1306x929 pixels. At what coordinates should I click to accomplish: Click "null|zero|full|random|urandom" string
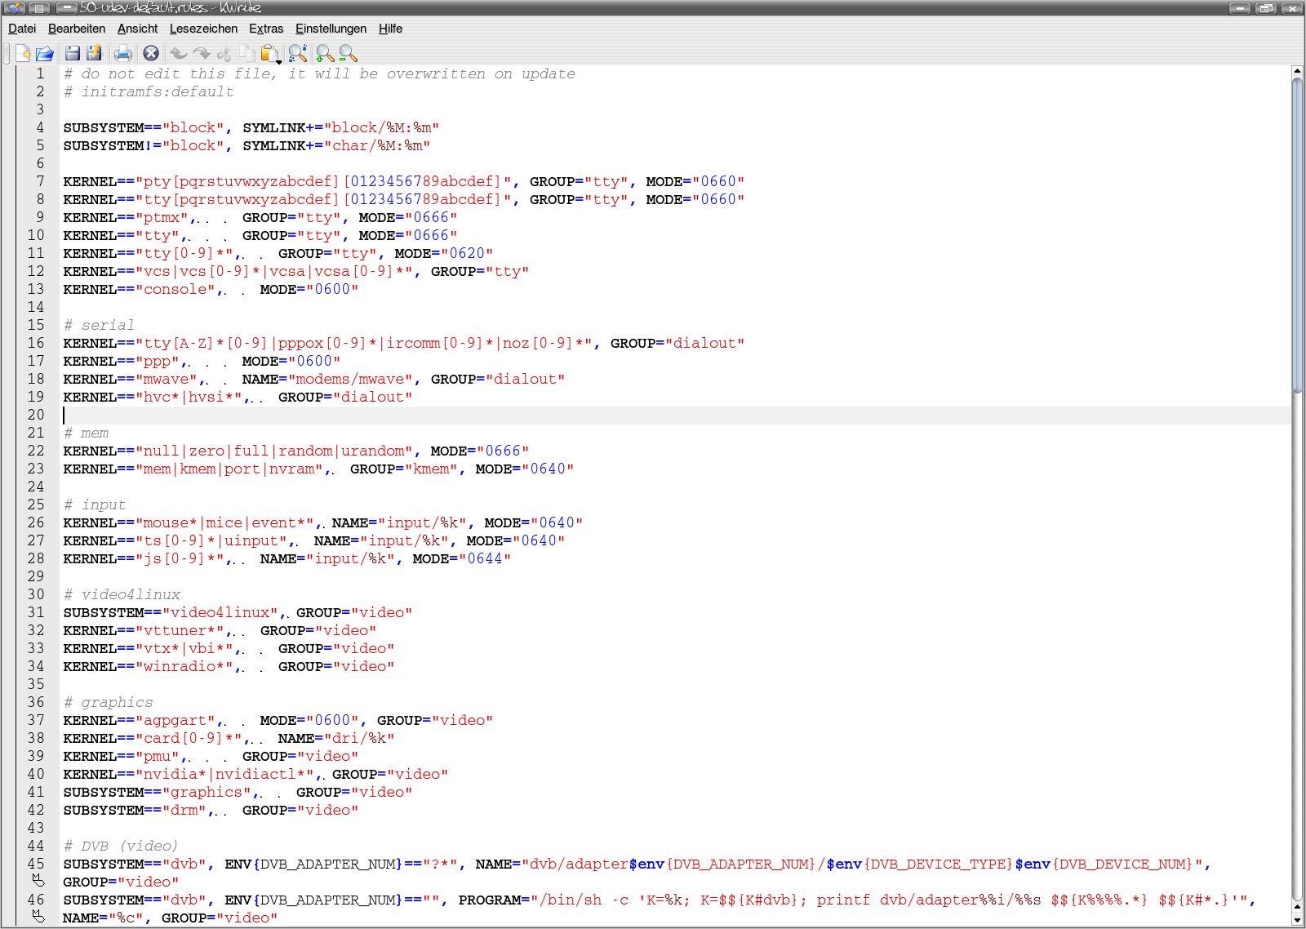(273, 451)
